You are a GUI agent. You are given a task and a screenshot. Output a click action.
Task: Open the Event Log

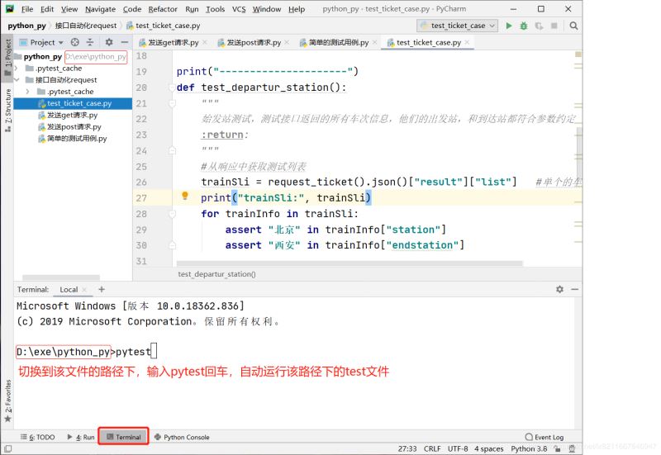tap(544, 437)
